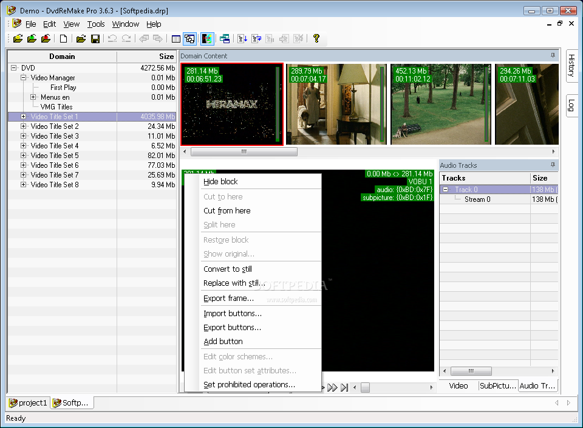The width and height of the screenshot is (583, 428).
Task: Expand Video Title Set 3 node
Action: (x=24, y=136)
